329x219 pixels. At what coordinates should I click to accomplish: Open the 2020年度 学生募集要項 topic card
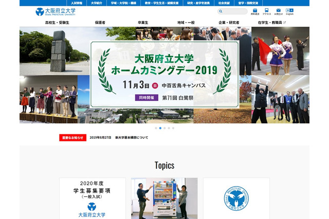coord(93,198)
